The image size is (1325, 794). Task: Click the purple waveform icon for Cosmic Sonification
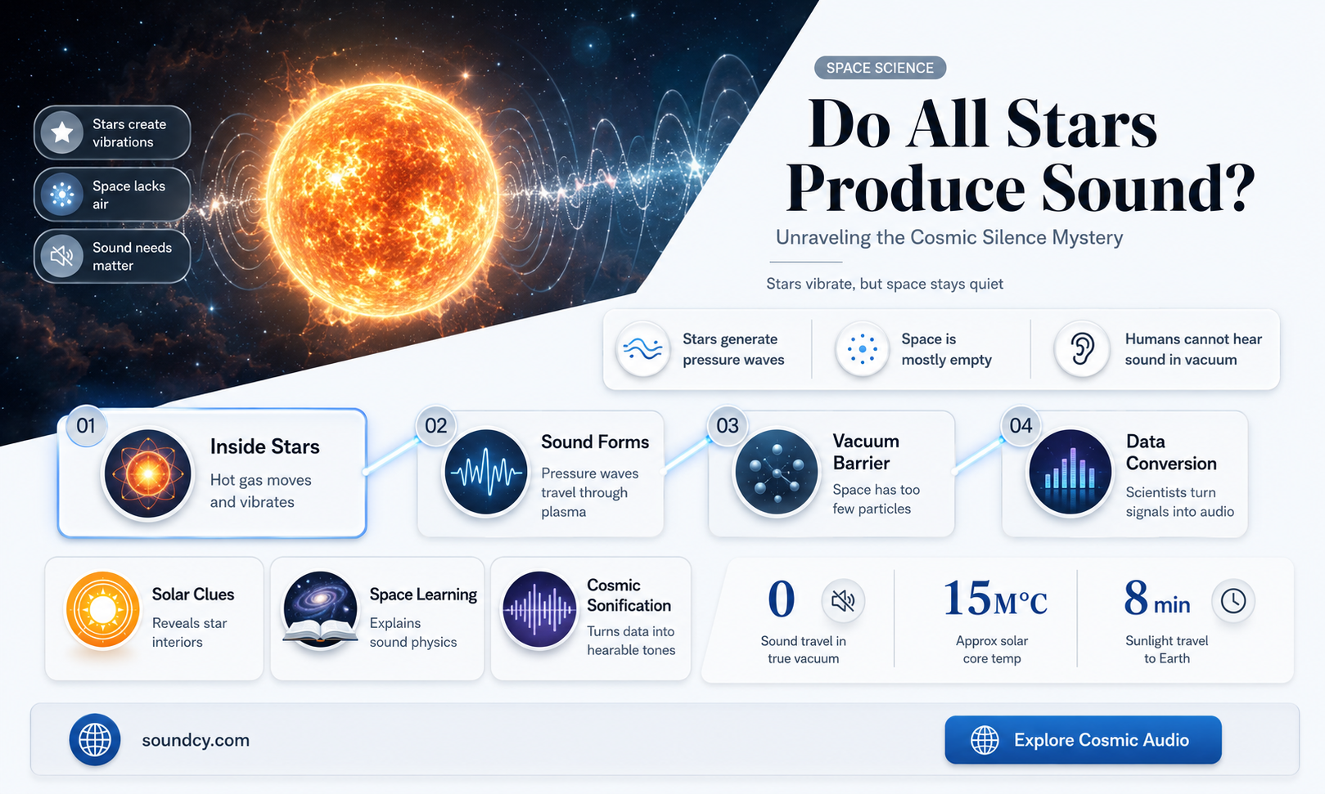pyautogui.click(x=539, y=609)
